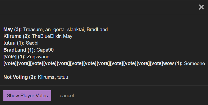Viewport: 208px width, 105px height.
Task: Select the bold "tutuu (1):" vote heading
Action: 14,43
